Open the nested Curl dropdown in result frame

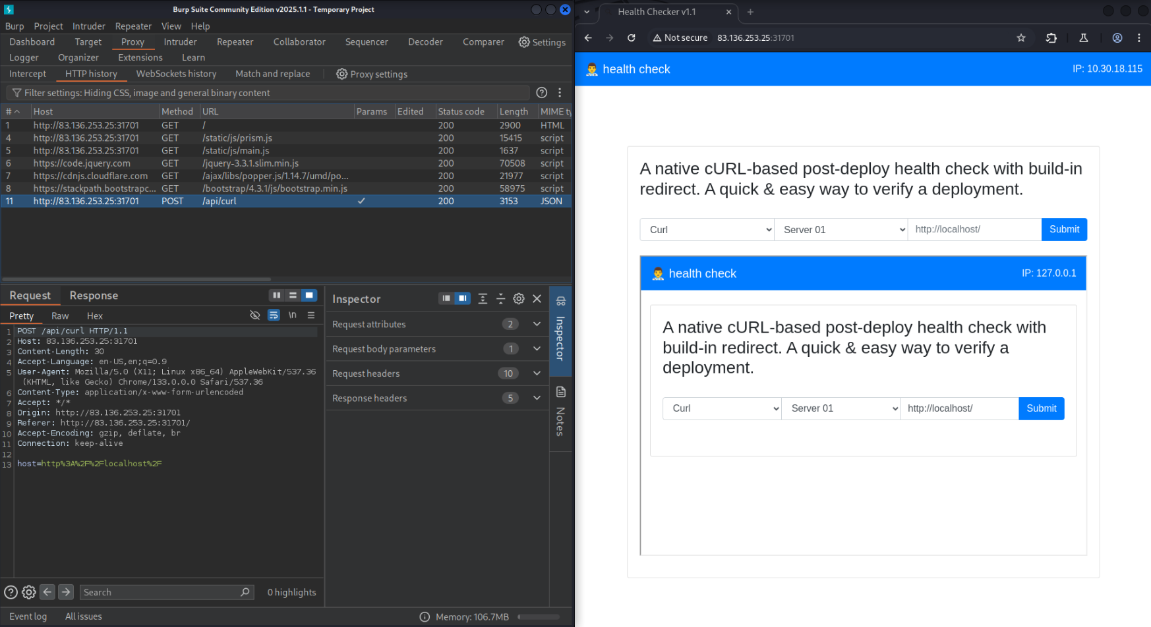click(722, 408)
